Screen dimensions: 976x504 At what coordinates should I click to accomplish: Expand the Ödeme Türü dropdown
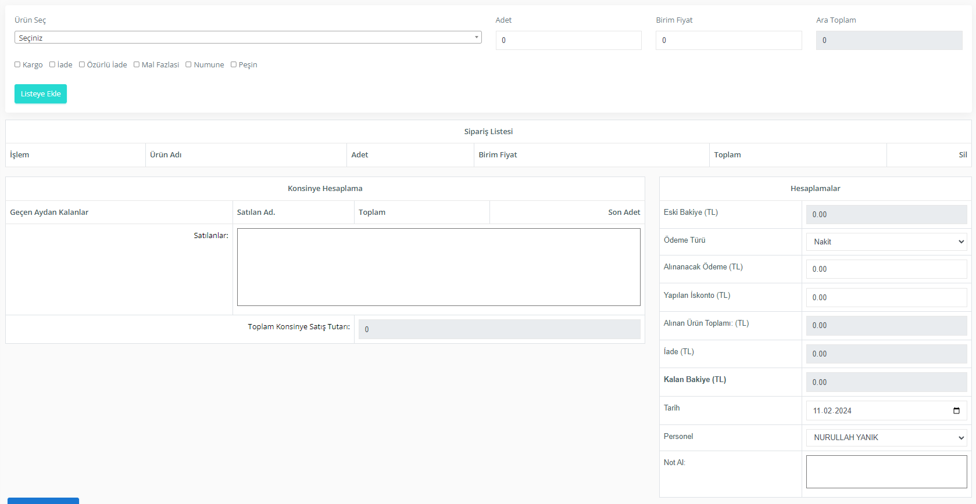point(886,242)
